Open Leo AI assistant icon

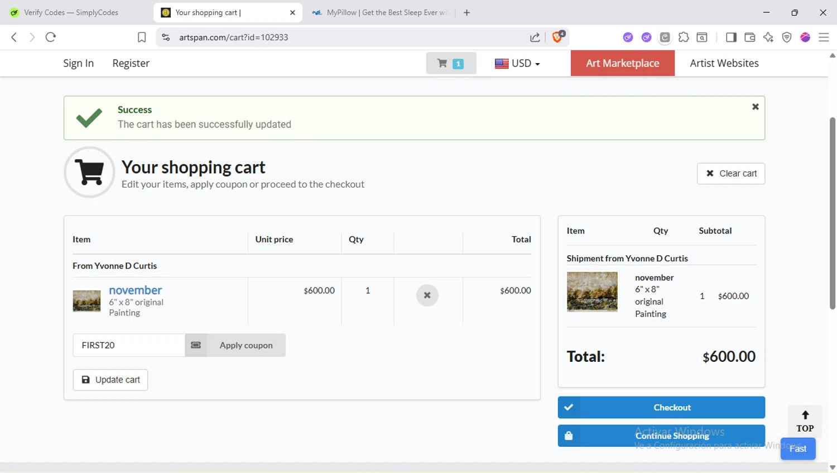tap(768, 37)
